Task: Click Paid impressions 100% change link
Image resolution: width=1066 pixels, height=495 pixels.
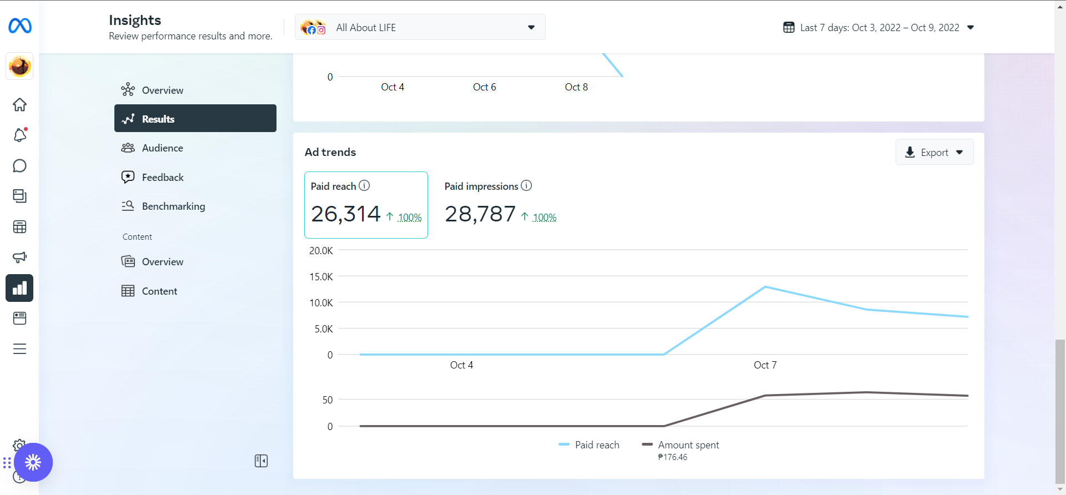Action: point(544,218)
